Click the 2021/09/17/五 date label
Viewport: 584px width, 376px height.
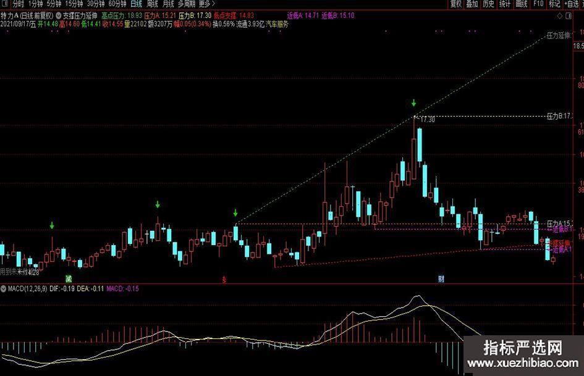pyautogui.click(x=19, y=24)
